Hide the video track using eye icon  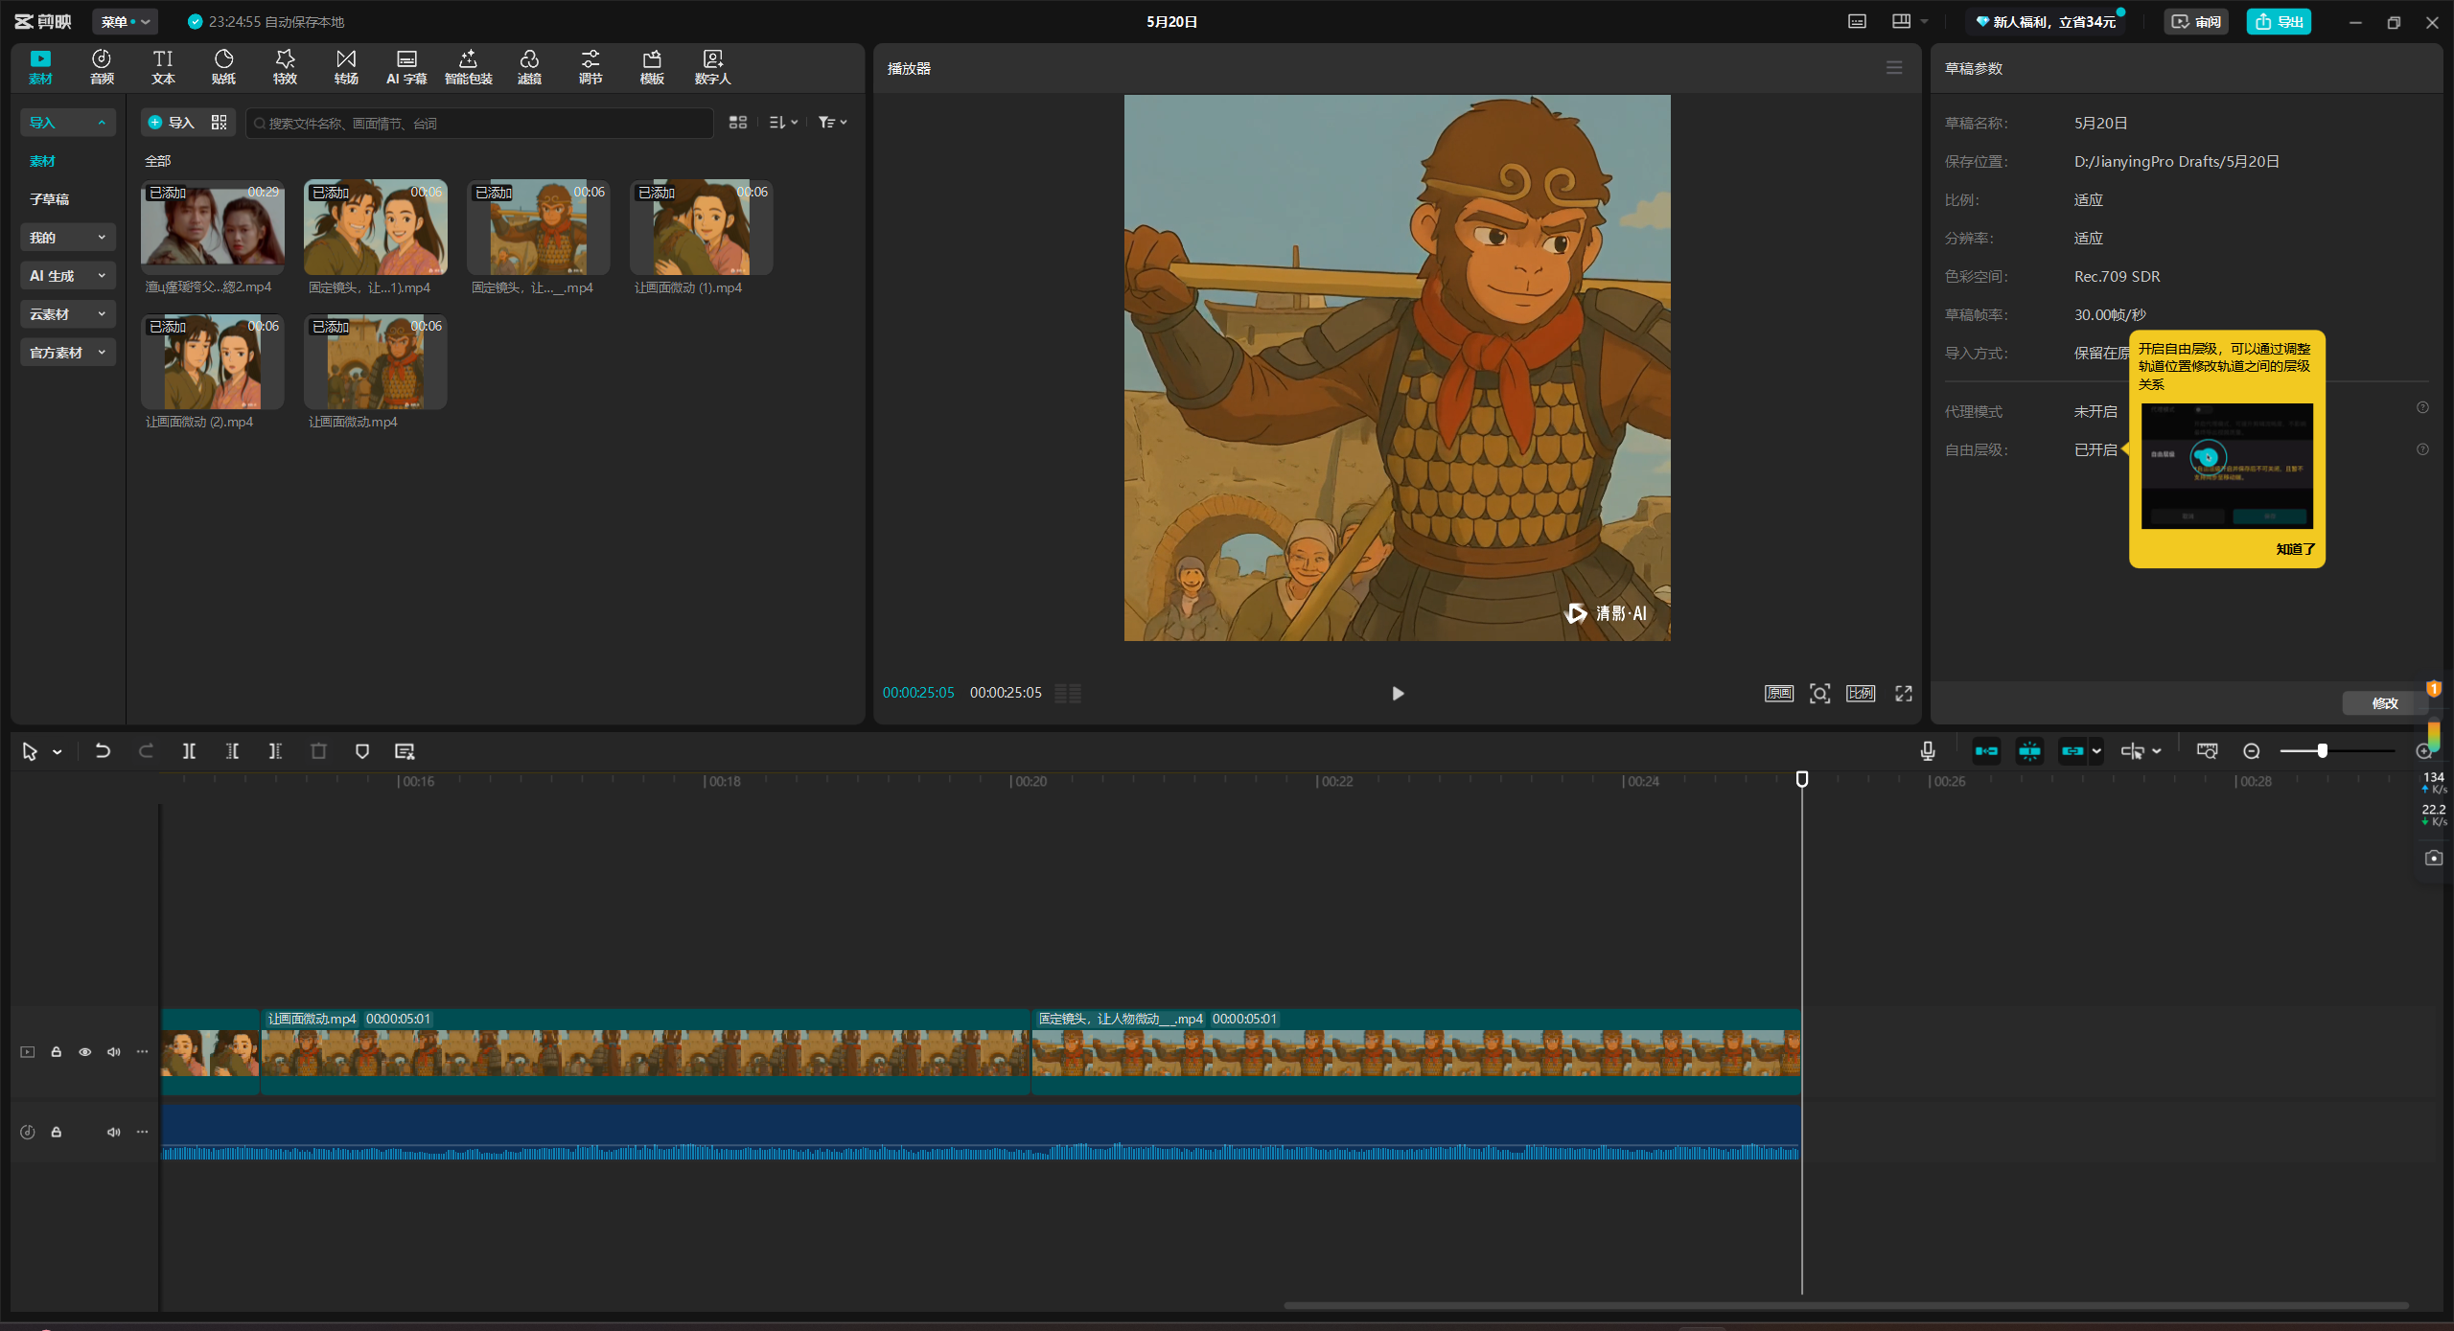pos(85,1052)
